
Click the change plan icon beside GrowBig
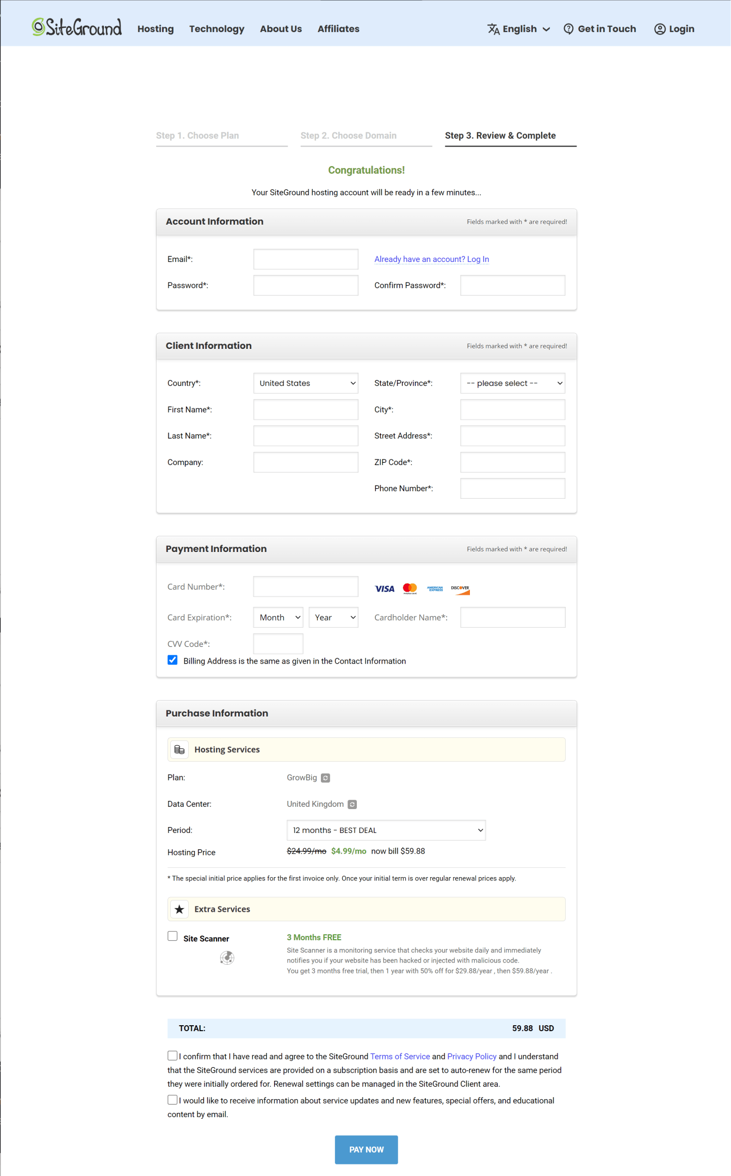coord(325,778)
